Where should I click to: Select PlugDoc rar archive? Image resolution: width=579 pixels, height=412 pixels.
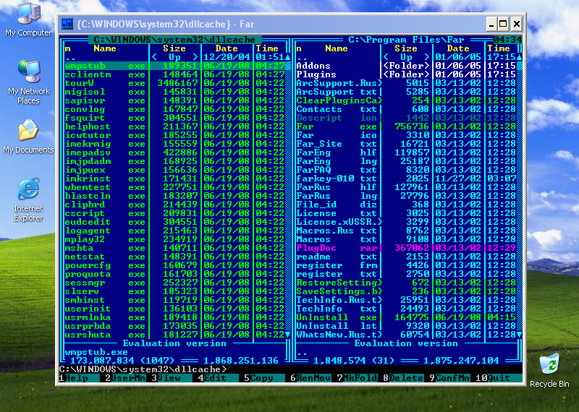[x=406, y=248]
